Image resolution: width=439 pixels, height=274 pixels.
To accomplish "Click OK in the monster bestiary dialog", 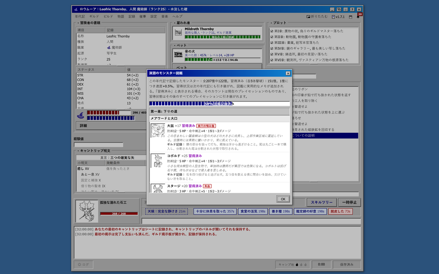I will click(283, 199).
